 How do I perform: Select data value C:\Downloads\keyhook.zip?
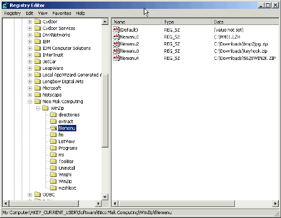click(240, 51)
